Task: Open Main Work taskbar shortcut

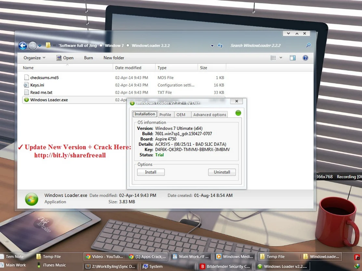Action: coord(13,265)
